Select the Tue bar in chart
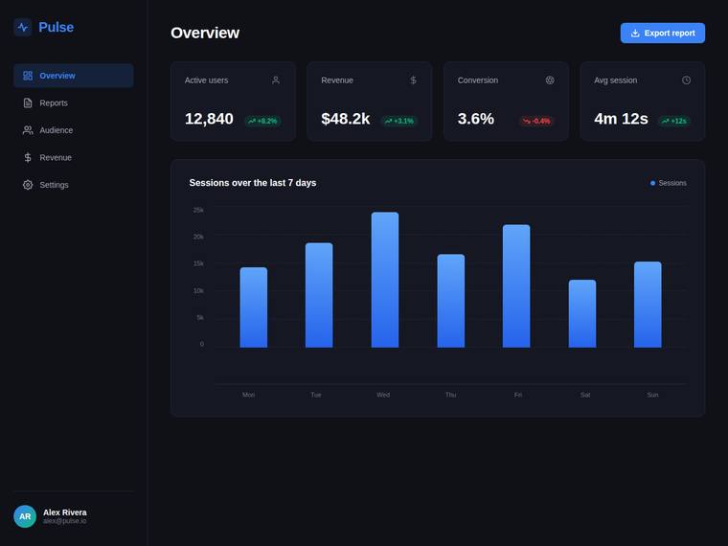The width and height of the screenshot is (728, 546). click(319, 295)
